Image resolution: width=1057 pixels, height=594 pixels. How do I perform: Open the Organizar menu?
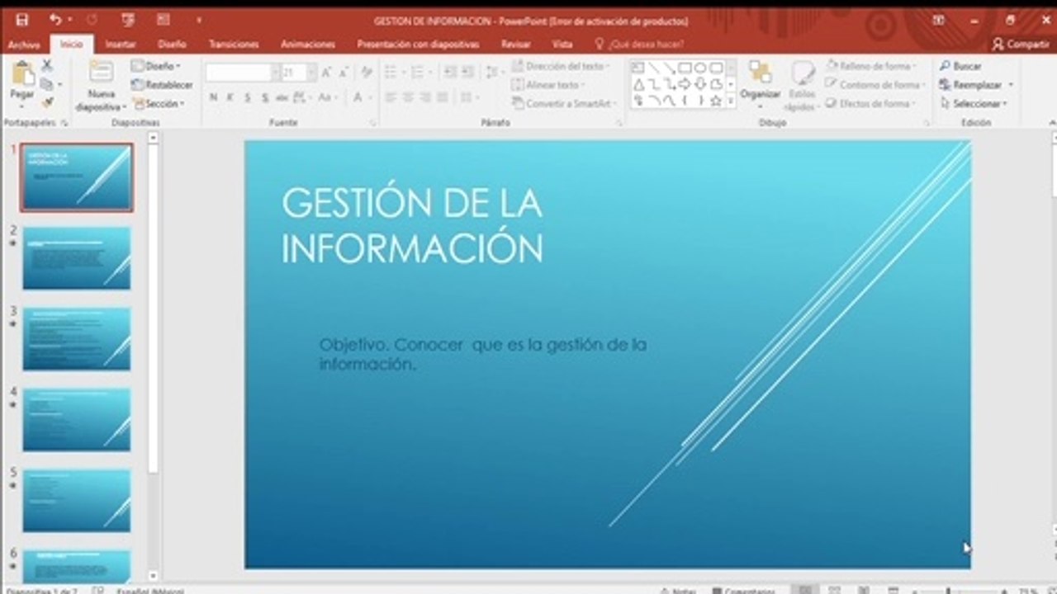coord(761,82)
